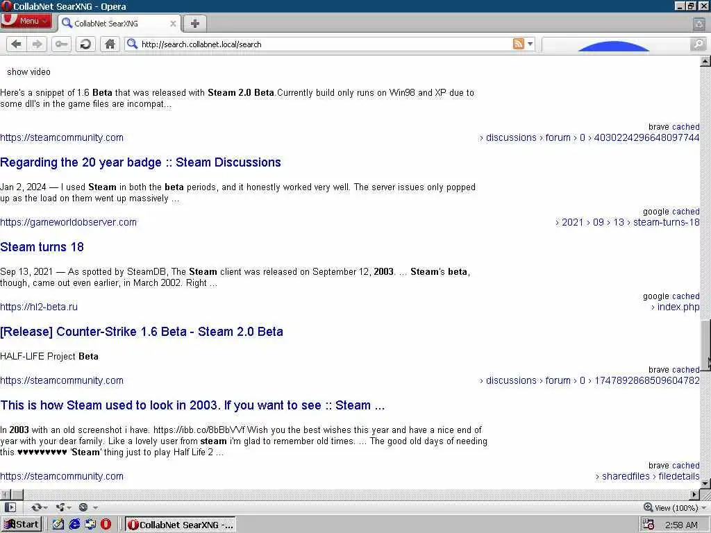Toggle the panels sidebar button
The width and height of the screenshot is (711, 533).
click(10, 507)
